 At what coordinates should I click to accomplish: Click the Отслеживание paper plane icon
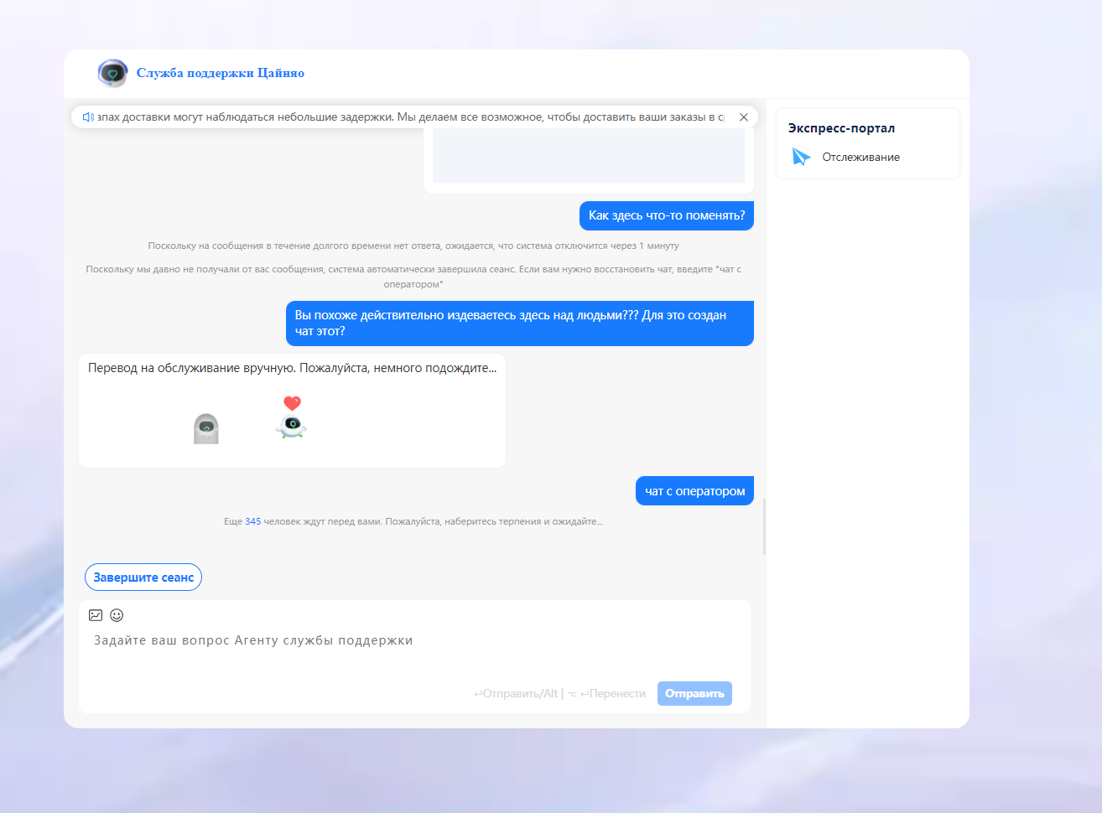pyautogui.click(x=801, y=157)
